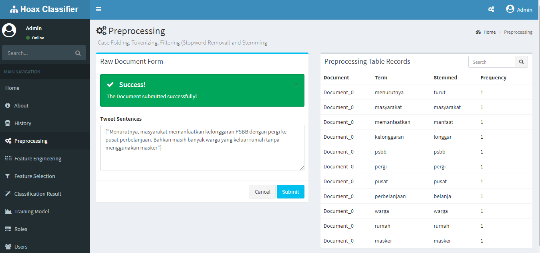Click the Roles server icon
The height and width of the screenshot is (253, 540).
[x=8, y=229]
